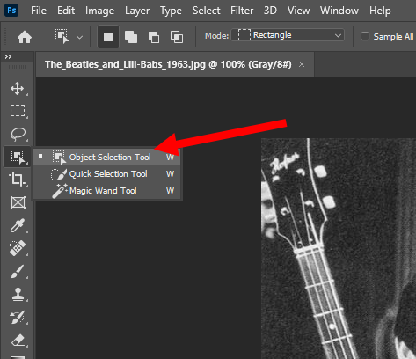Select the Frame tool
Screen dimensions: 416x359
point(18,202)
